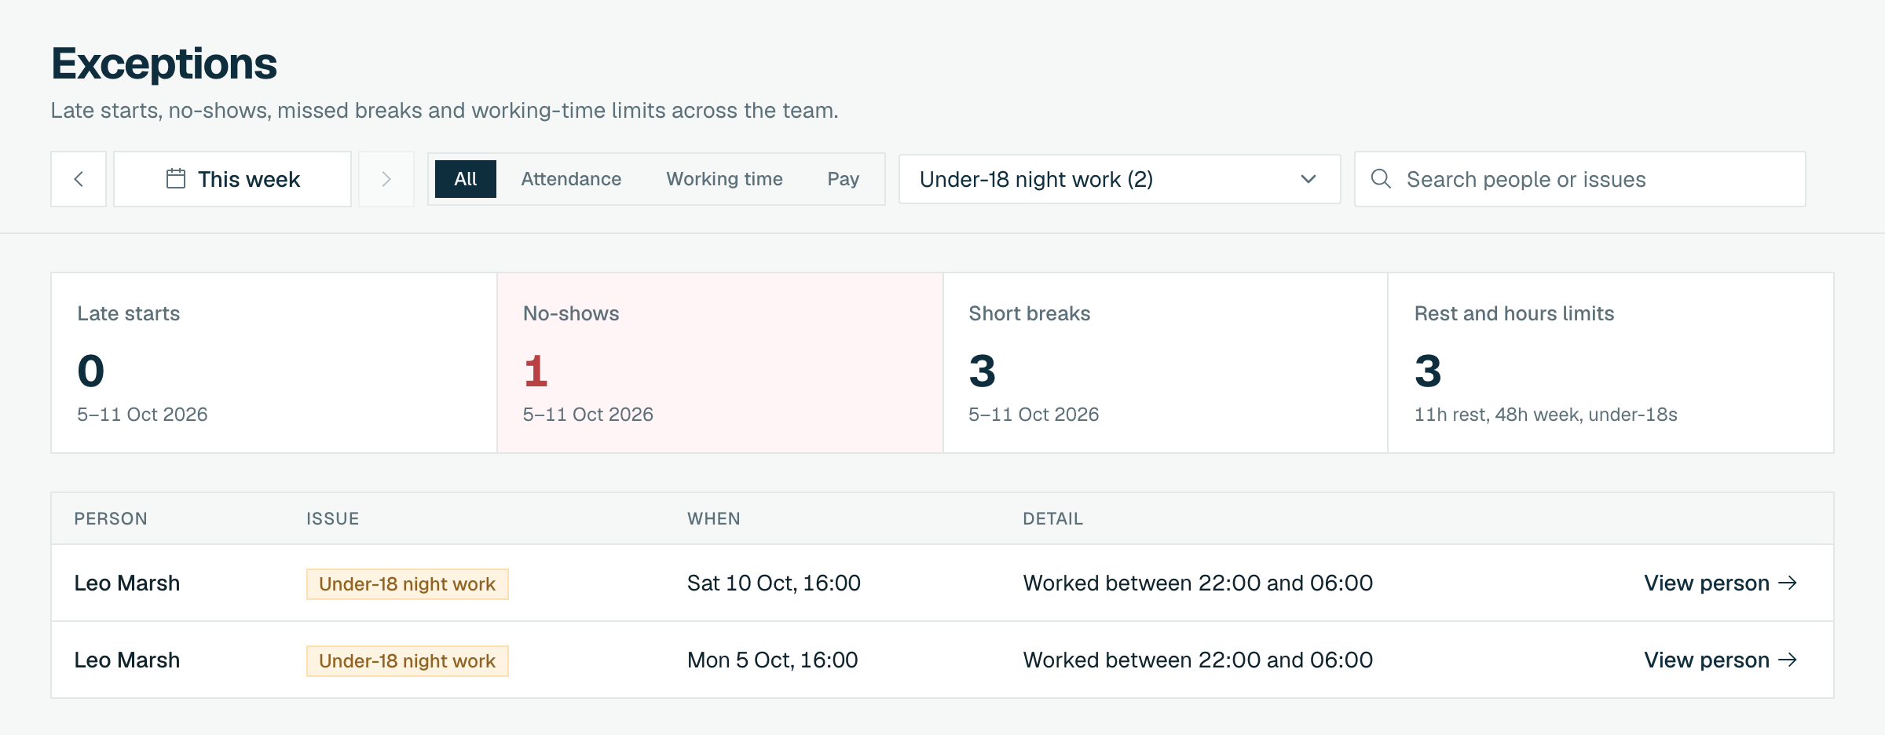This screenshot has width=1885, height=735.
Task: Click the 11h rest, 48h week, under-18s text
Action: coord(1546,415)
